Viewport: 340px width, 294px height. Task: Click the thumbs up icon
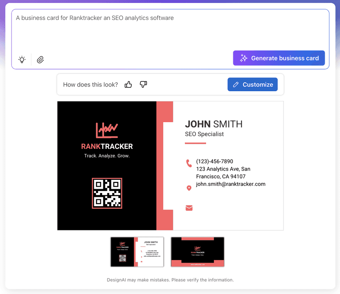pyautogui.click(x=128, y=84)
